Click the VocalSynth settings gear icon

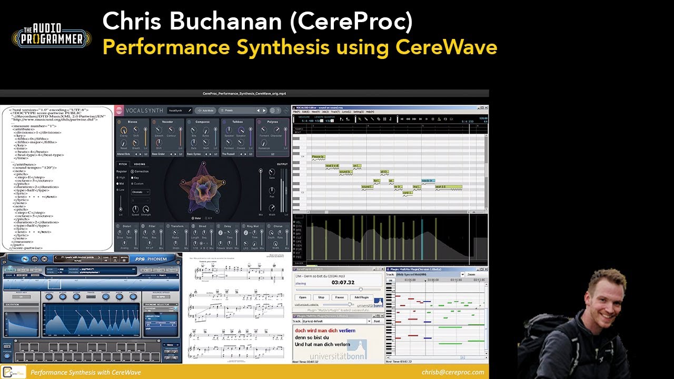tap(272, 111)
